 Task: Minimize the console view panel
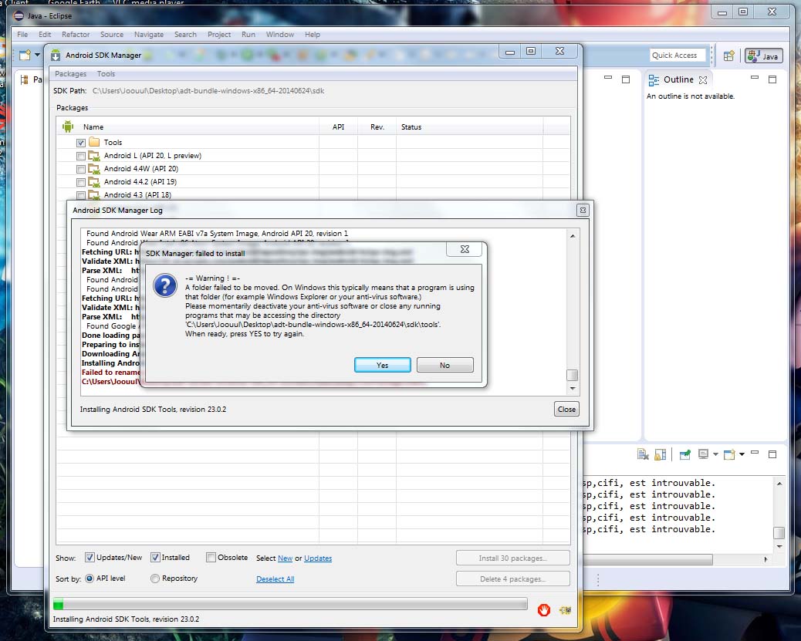tap(755, 453)
